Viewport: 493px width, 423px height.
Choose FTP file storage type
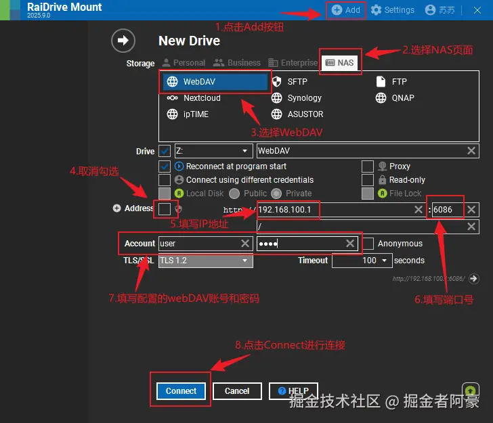pyautogui.click(x=391, y=82)
